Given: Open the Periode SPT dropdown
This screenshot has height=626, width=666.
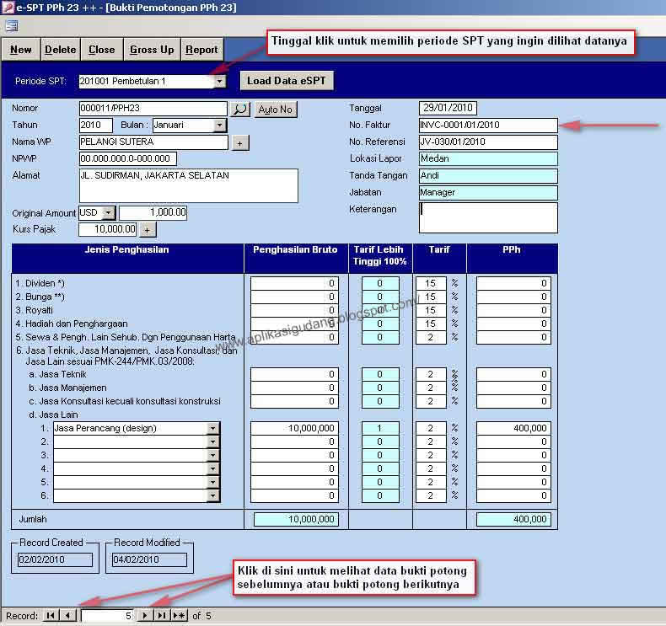Looking at the screenshot, I should tap(219, 81).
